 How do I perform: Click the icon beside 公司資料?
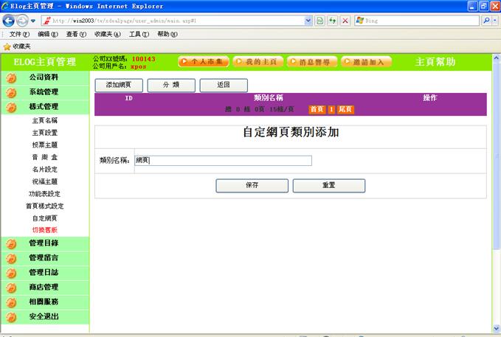[x=11, y=77]
